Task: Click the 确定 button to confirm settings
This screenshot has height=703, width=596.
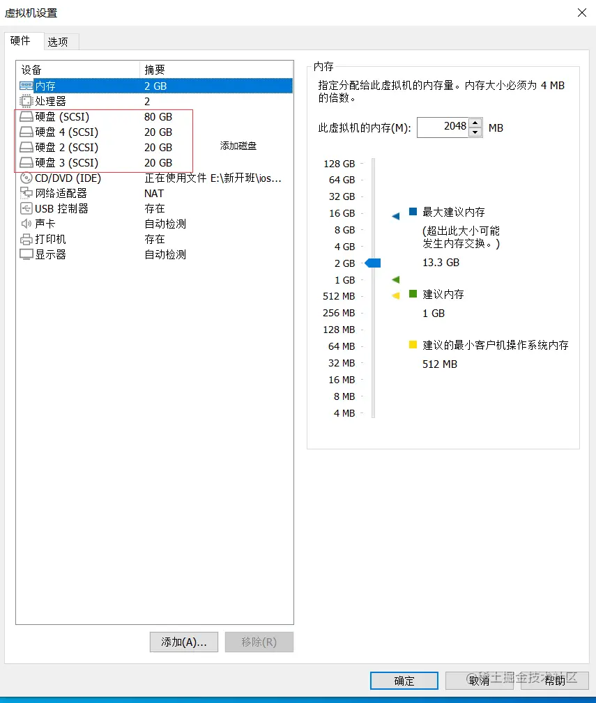Action: tap(404, 681)
